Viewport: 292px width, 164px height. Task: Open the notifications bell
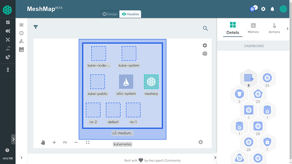pyautogui.click(x=272, y=9)
